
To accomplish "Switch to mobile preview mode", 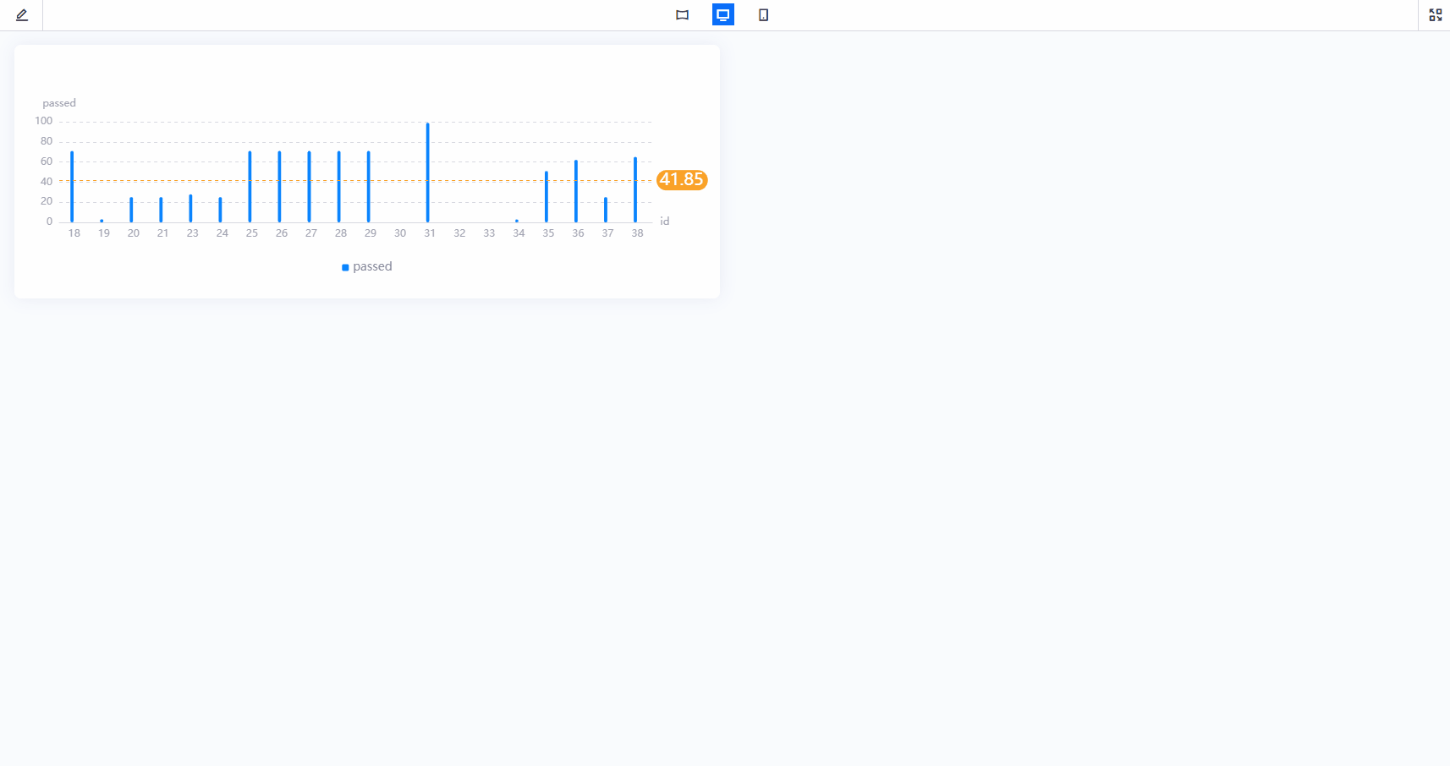I will [762, 14].
